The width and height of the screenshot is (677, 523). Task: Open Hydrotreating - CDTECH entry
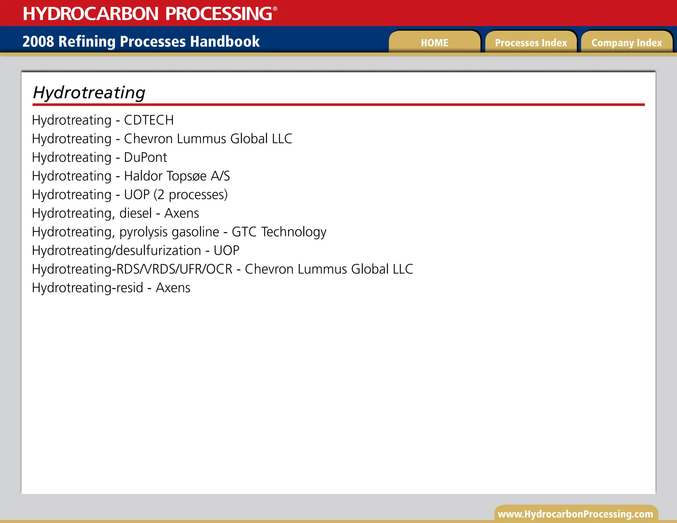[x=103, y=120]
